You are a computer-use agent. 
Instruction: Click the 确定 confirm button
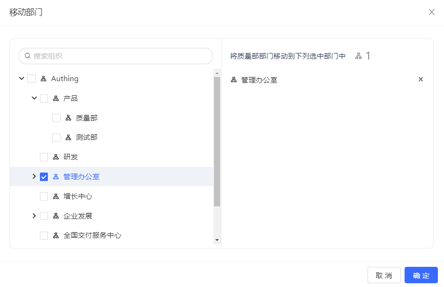[x=421, y=275]
